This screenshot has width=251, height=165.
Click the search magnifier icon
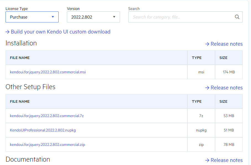[x=237, y=17]
